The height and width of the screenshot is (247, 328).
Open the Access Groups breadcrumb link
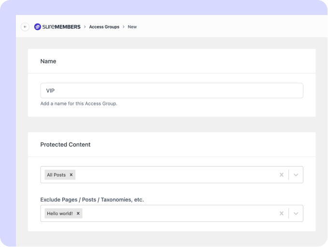click(x=104, y=27)
